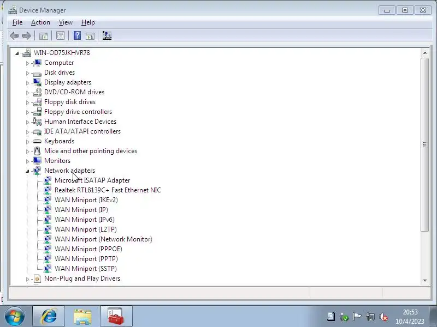Collapse the Network adapters node
The image size is (437, 327).
pyautogui.click(x=27, y=171)
